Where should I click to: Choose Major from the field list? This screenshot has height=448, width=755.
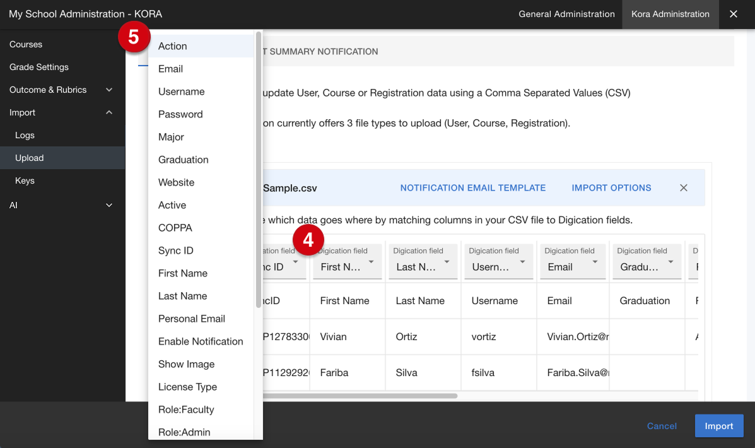(201, 137)
